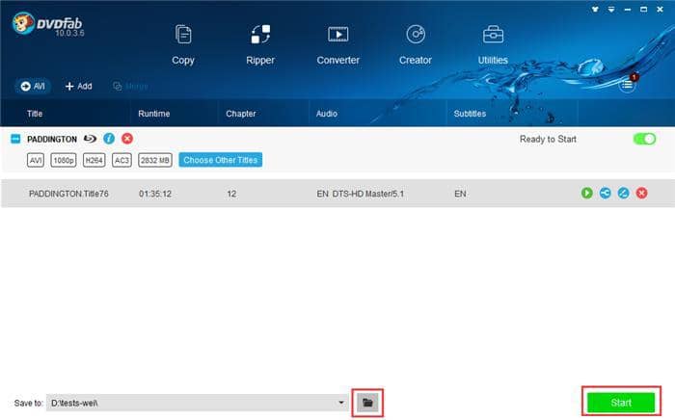Click the Chapter column header
Viewport: 675px width, 420px height.
[x=241, y=114]
